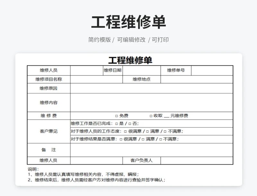Click the blank cell after 维修地点
Image resolution: width=257 pixels, height=196 pixels.
coord(197,80)
